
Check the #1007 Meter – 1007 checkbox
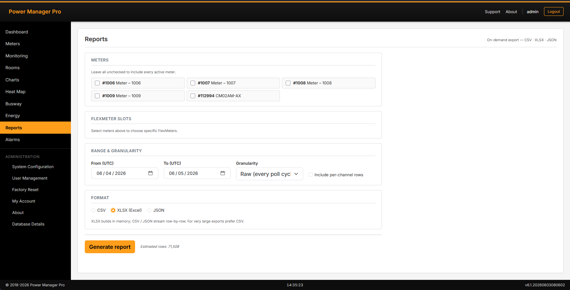click(x=193, y=83)
